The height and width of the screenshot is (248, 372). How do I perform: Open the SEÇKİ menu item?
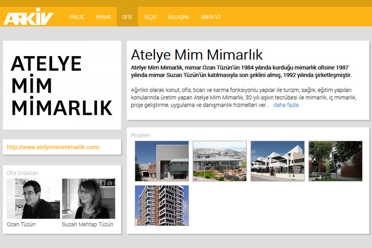click(150, 17)
